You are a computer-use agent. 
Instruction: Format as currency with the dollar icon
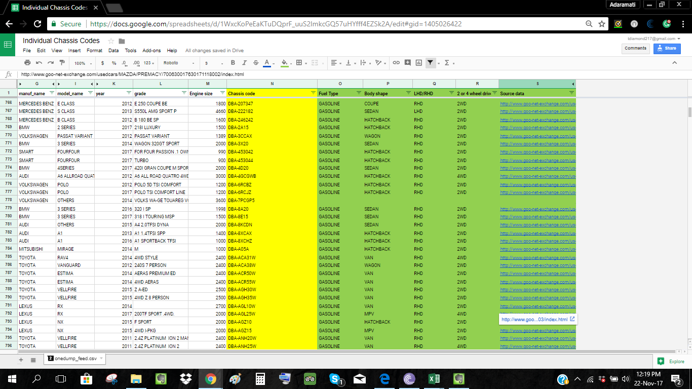point(103,63)
